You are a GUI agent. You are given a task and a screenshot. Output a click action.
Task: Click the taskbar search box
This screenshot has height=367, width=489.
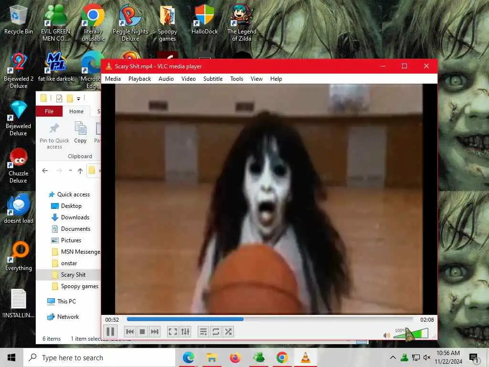coord(99,357)
